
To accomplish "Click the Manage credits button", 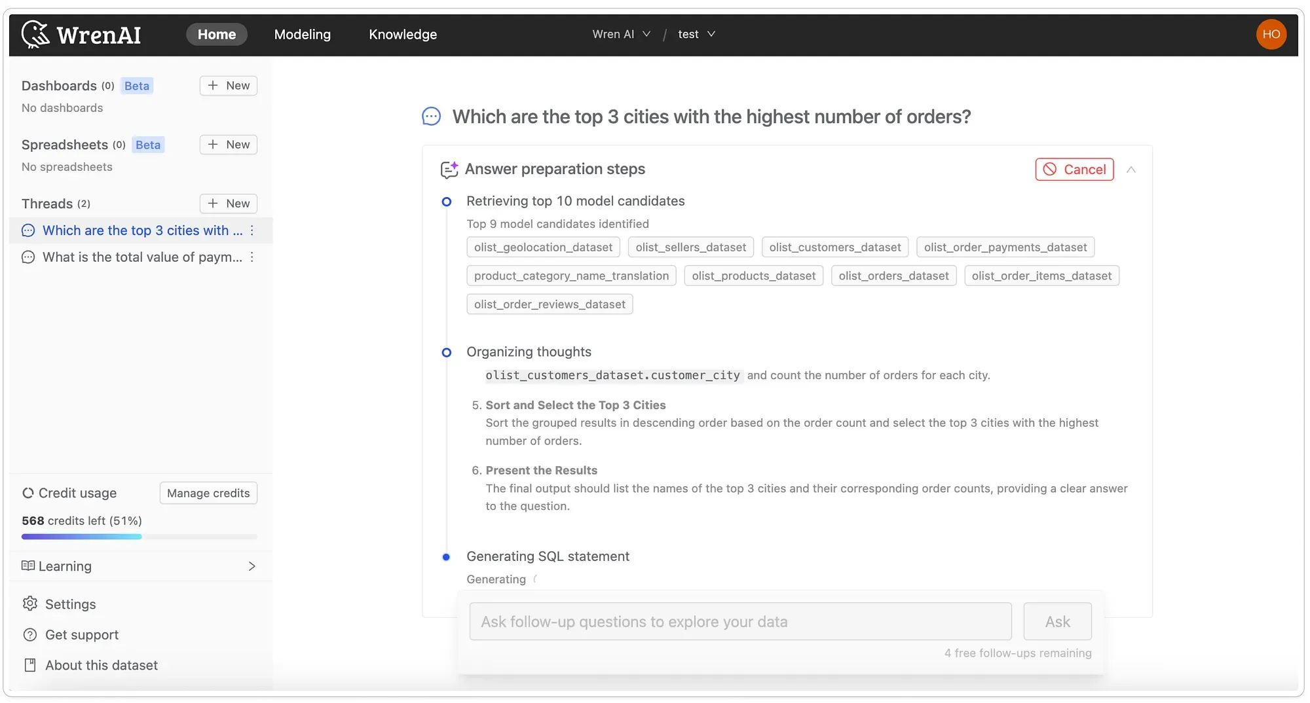I will (x=208, y=493).
